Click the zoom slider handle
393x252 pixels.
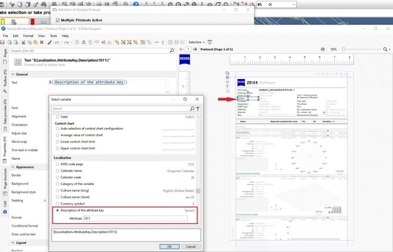tap(343, 49)
